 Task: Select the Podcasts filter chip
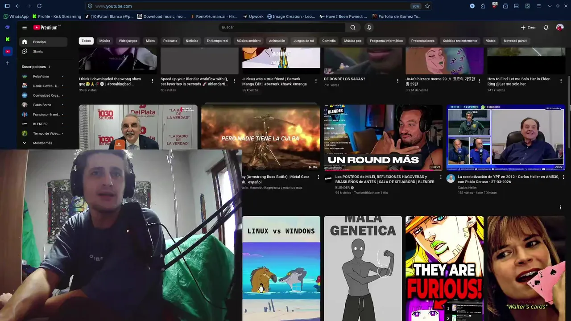tap(170, 41)
